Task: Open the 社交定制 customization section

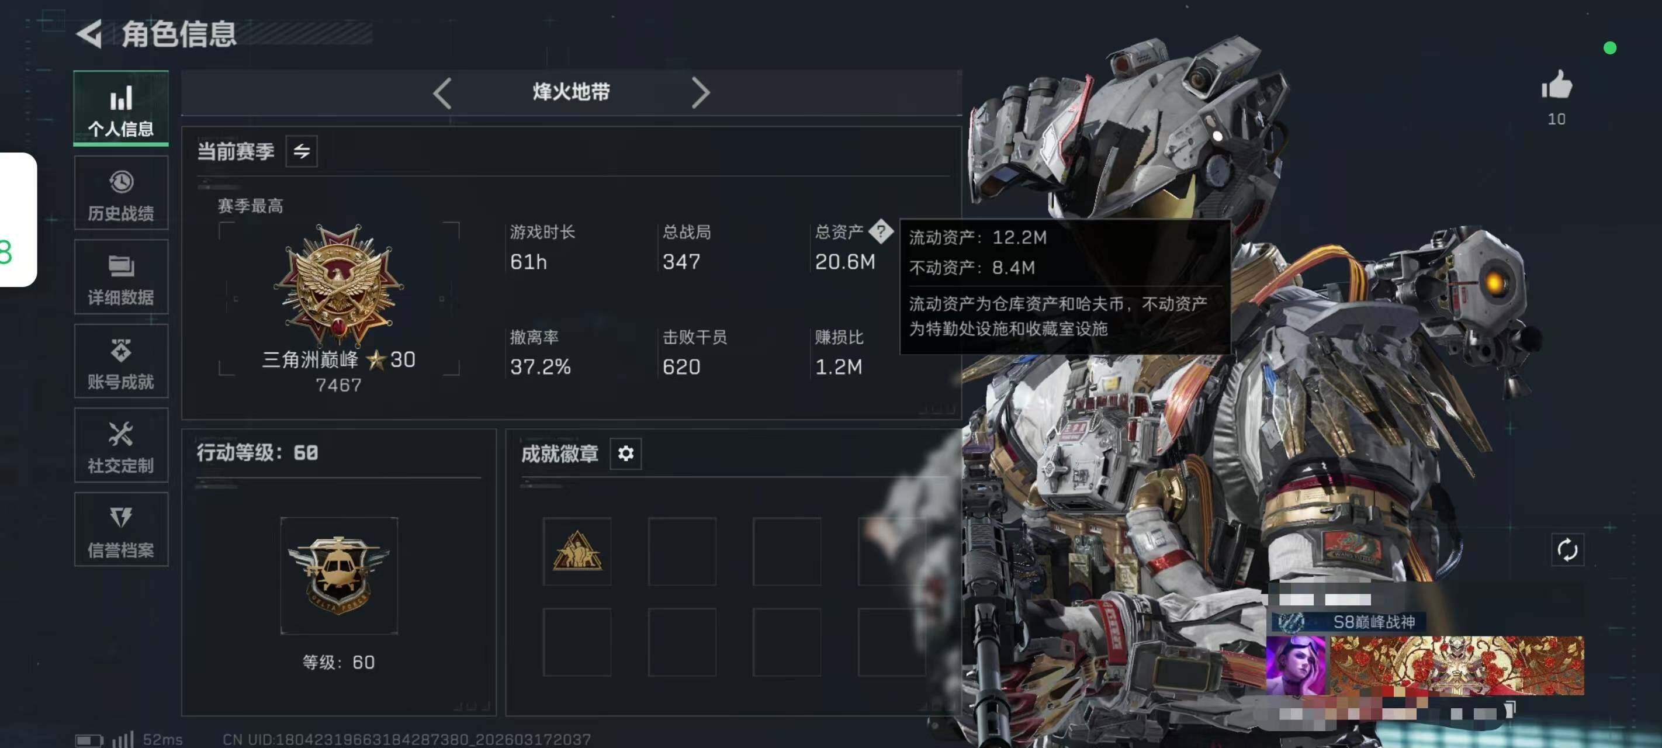Action: pyautogui.click(x=120, y=445)
